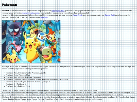Screen dimensions: 137x102
Task: Click the line starting 'La saga de videojuegos'
Action: 66,16
